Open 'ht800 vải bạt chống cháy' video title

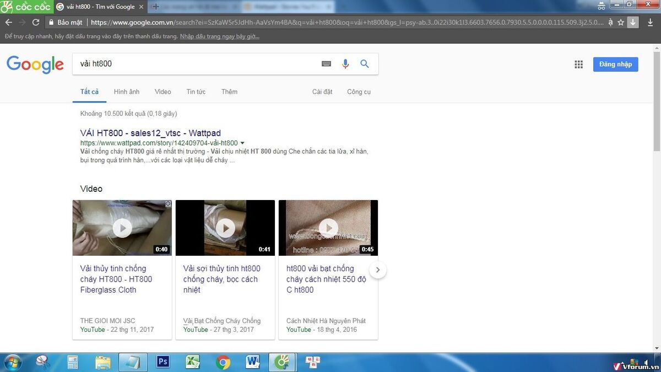coord(326,279)
